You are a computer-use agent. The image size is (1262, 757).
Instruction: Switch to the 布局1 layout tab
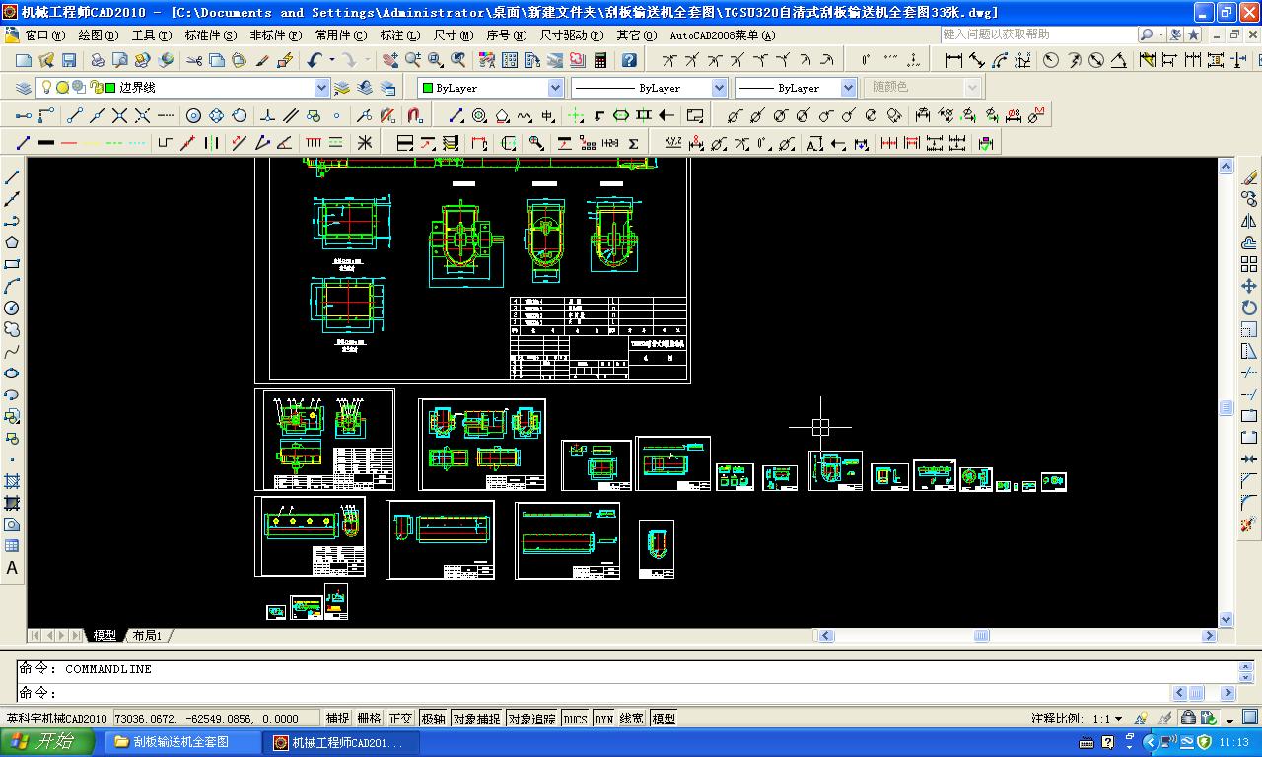click(147, 636)
